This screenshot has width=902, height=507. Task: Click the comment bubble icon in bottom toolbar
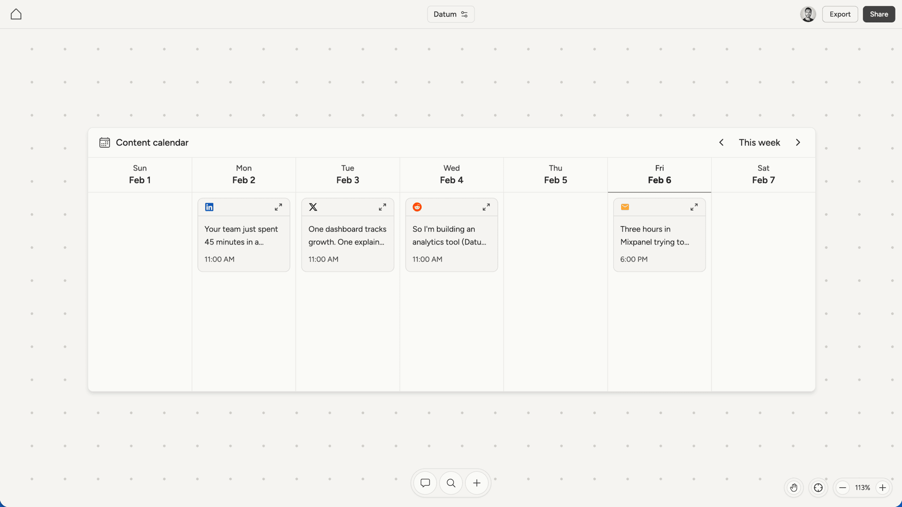[x=425, y=483]
